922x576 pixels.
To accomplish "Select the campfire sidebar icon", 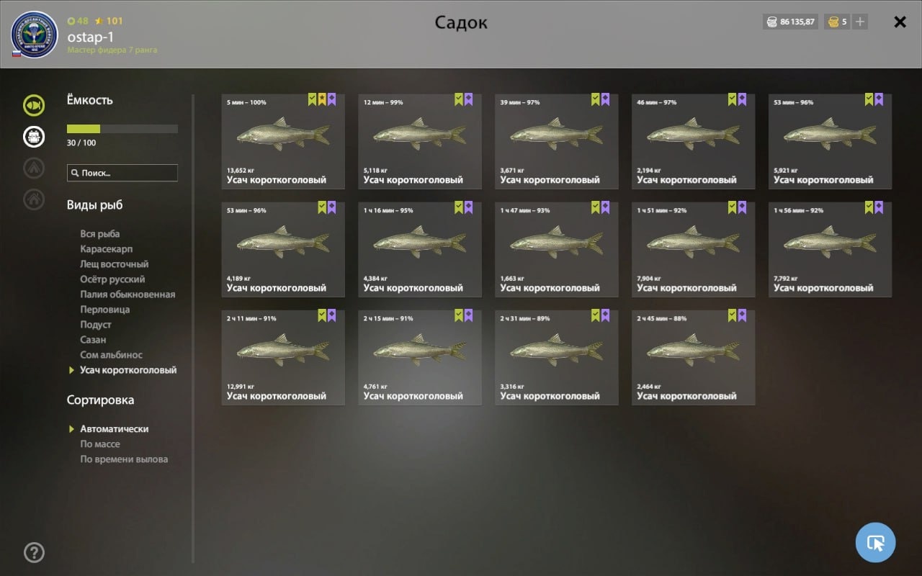I will point(34,168).
